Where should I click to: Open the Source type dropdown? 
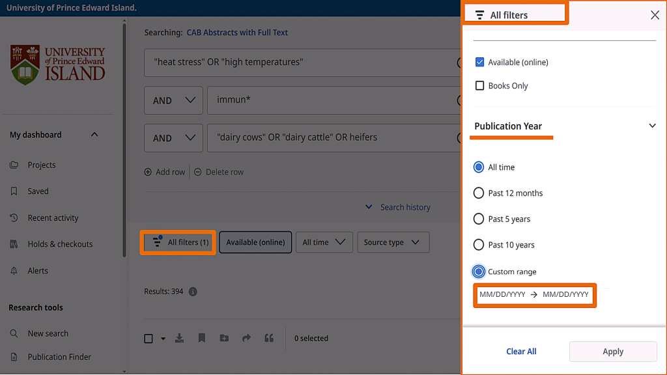tap(393, 242)
